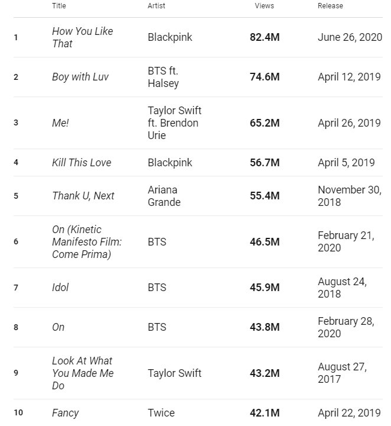The width and height of the screenshot is (391, 426).
Task: Click the Ariana Grande artist name
Action: tap(164, 196)
